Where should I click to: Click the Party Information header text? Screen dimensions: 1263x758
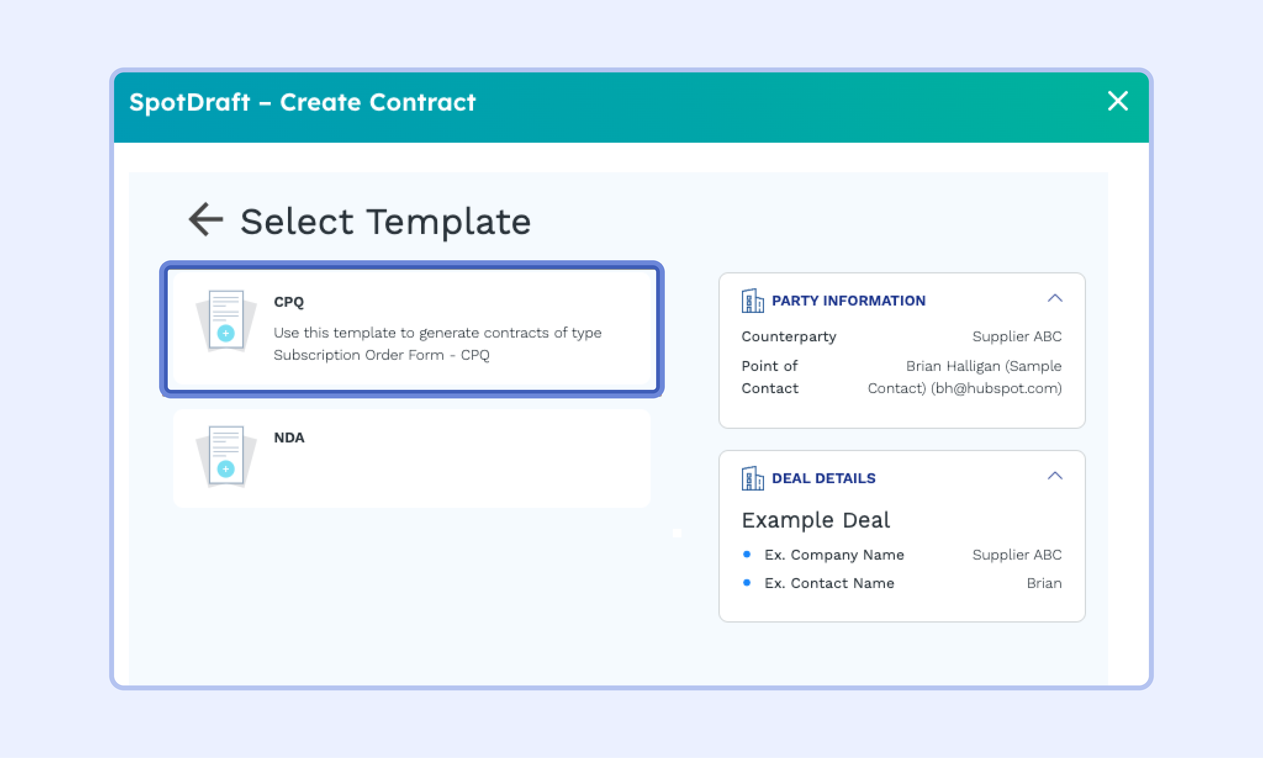pos(848,301)
